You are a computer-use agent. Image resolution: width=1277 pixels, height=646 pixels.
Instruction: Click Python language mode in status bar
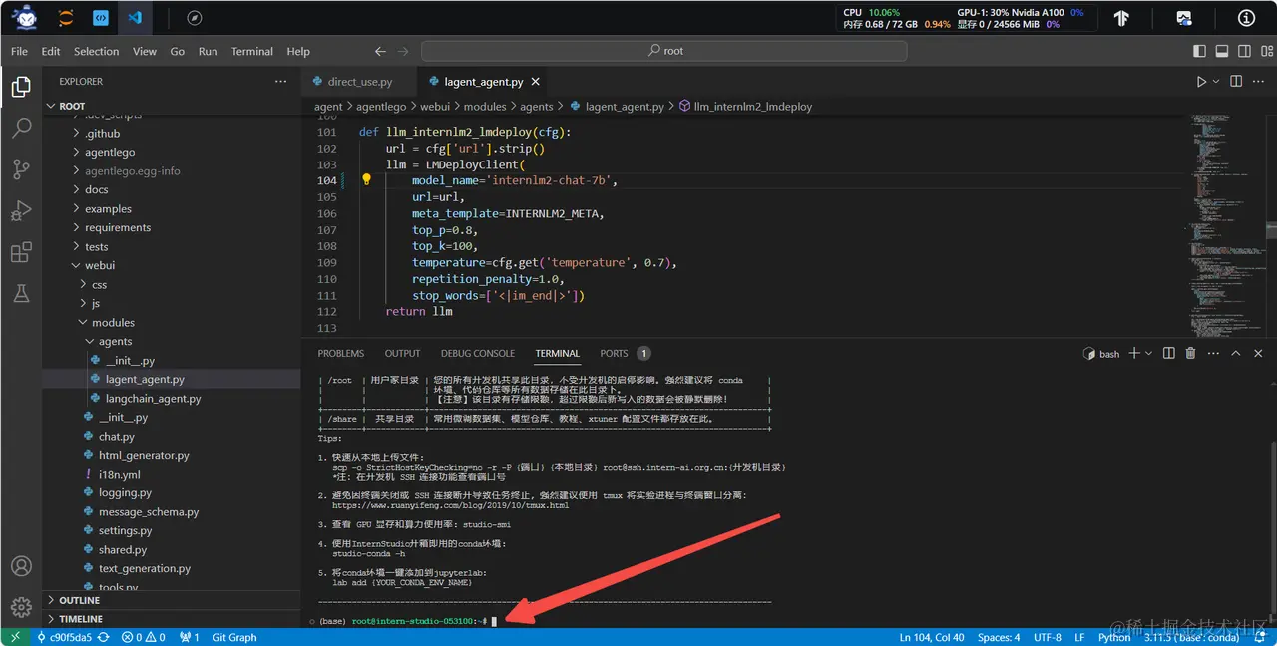point(1114,637)
